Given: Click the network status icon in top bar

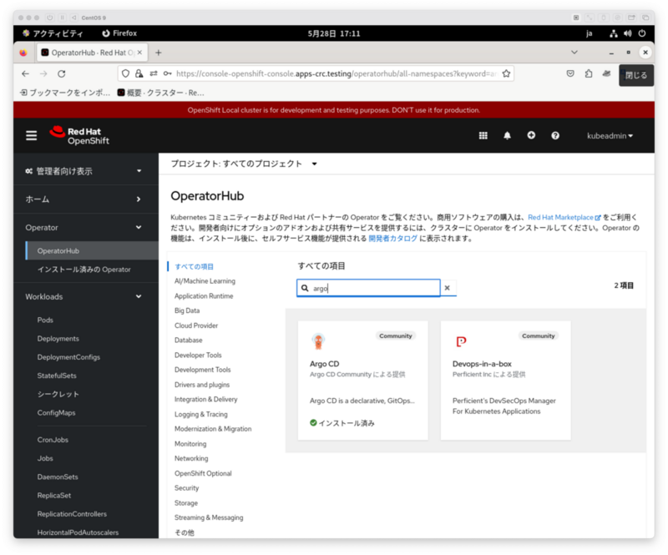Looking at the screenshot, I should coord(614,33).
